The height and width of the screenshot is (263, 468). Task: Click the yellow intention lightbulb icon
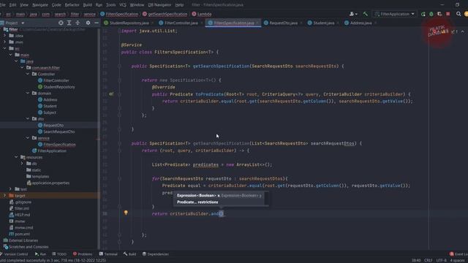click(126, 213)
